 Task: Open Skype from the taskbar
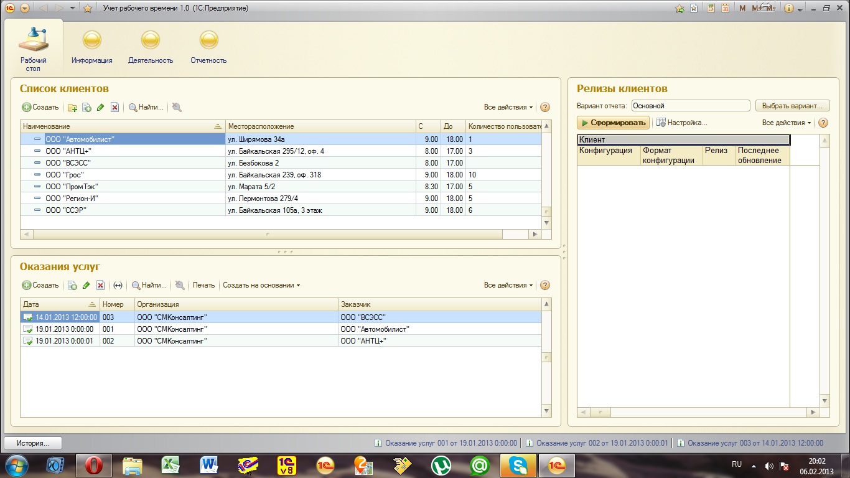point(518,465)
